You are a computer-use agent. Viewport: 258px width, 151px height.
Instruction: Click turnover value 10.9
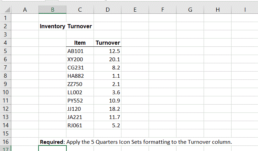click(x=107, y=100)
